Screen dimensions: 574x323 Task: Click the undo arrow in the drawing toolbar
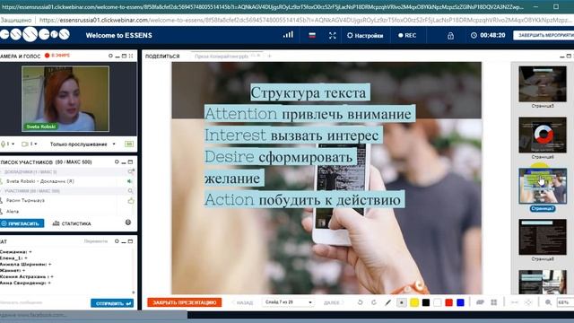pyautogui.click(x=361, y=302)
